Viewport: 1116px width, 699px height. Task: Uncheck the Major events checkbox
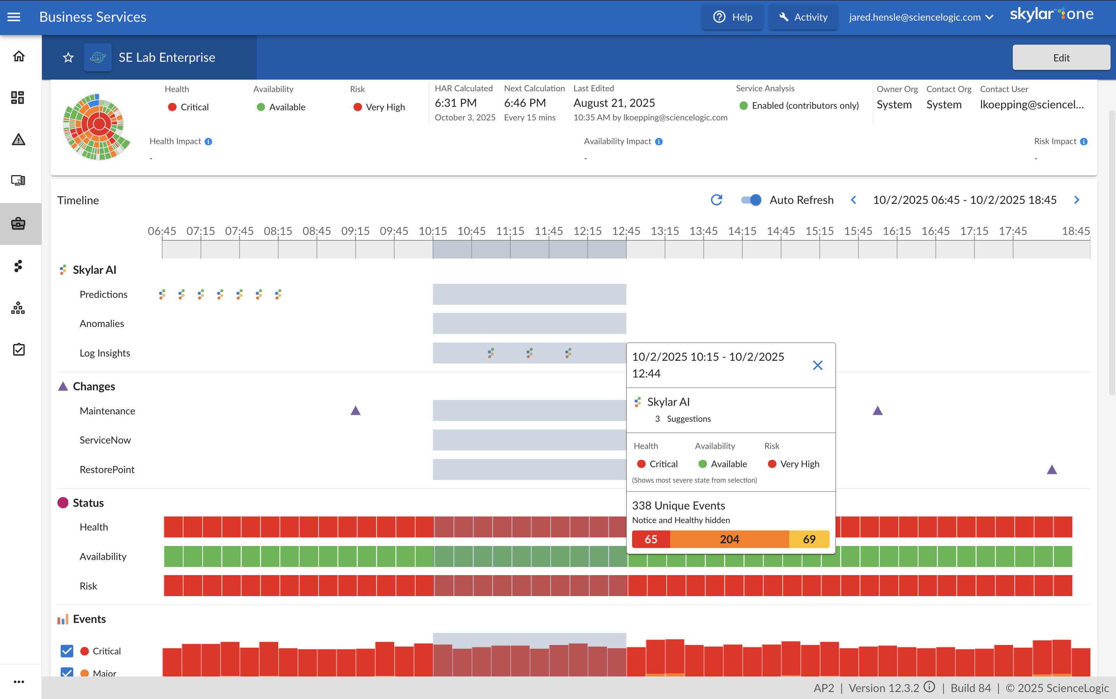(67, 673)
